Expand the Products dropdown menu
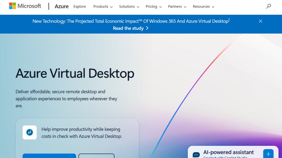Screen dimensions: 282x158 click(x=103, y=6)
